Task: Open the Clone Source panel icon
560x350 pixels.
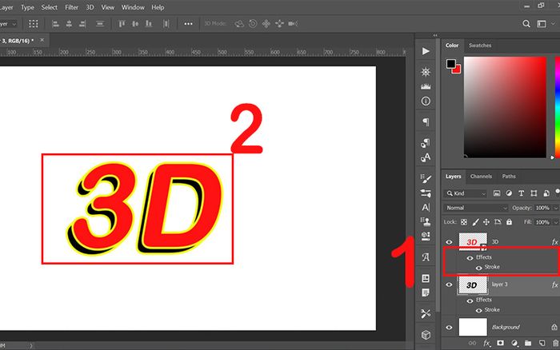Action: (426, 221)
